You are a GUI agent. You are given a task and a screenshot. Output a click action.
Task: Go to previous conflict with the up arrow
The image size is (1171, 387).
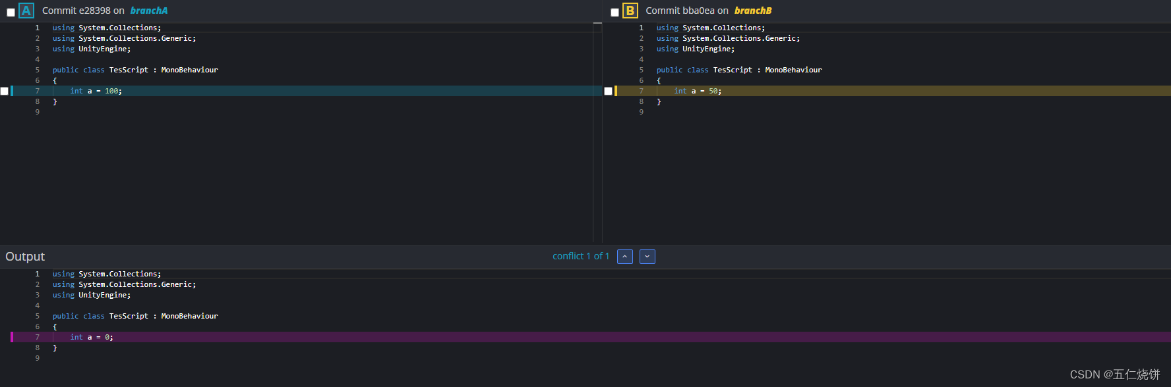(625, 257)
